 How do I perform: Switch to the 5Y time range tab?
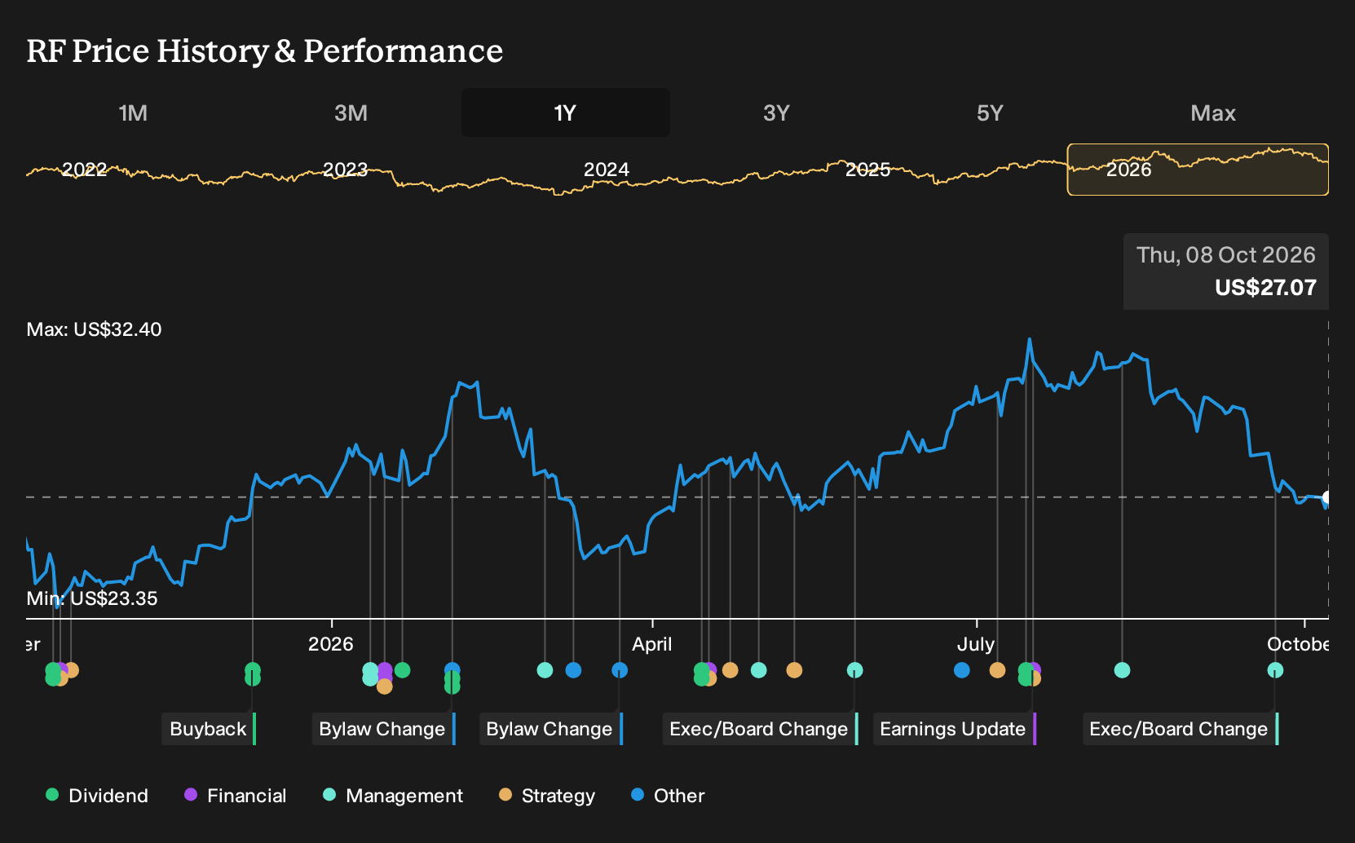point(990,113)
